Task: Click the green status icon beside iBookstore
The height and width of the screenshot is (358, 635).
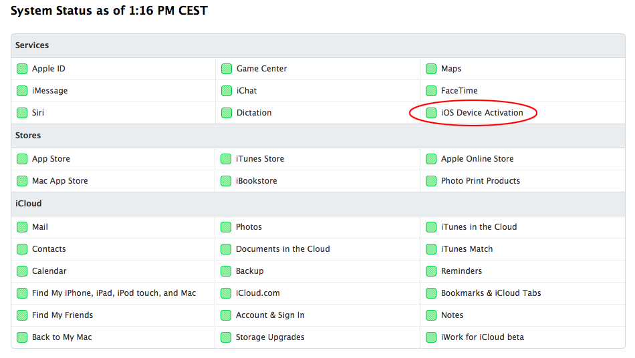Action: [x=226, y=181]
